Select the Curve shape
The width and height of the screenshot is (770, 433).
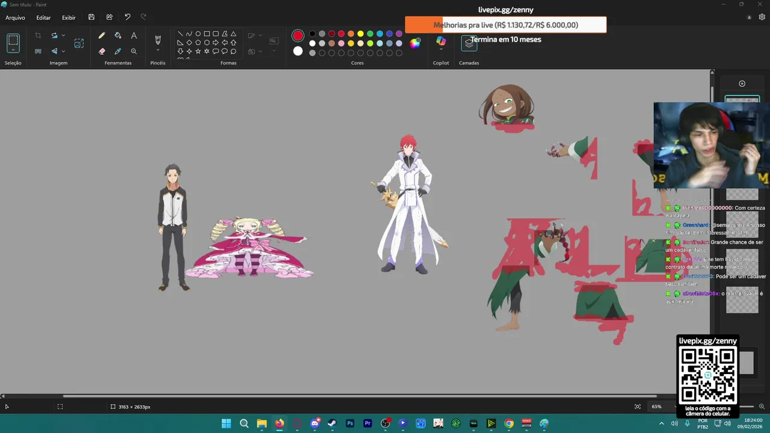point(189,34)
